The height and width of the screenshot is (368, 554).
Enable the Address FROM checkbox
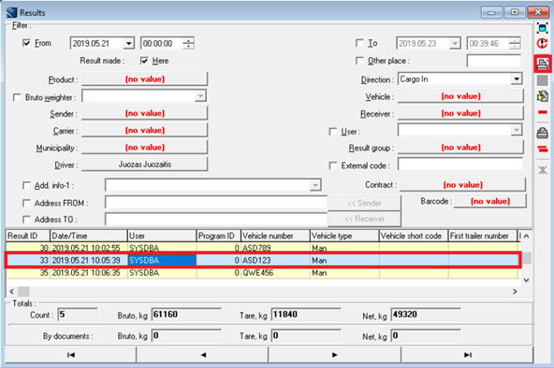(26, 203)
